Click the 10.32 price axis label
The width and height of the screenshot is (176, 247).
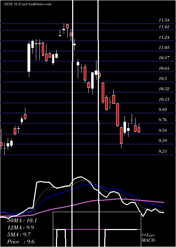point(164,89)
